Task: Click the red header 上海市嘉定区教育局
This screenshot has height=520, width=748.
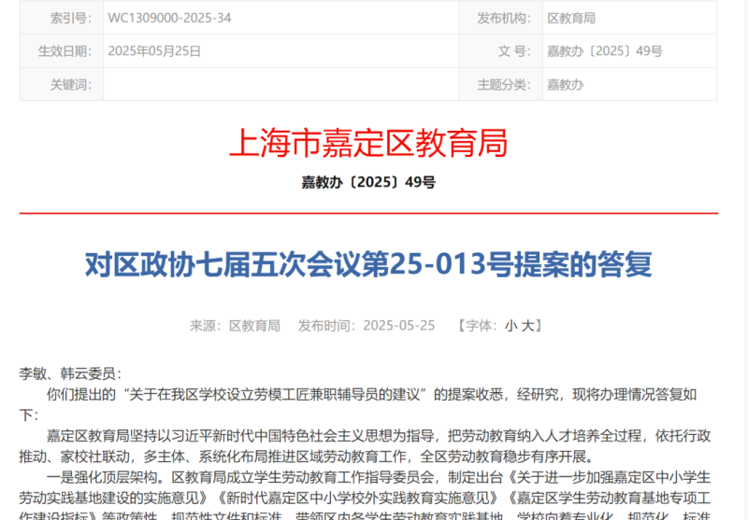Action: [368, 144]
